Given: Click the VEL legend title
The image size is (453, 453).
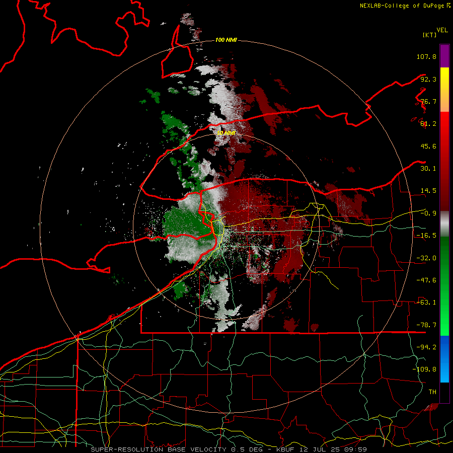Looking at the screenshot, I should coord(442,30).
